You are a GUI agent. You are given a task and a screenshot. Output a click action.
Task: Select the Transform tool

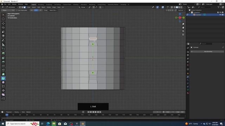(3, 36)
